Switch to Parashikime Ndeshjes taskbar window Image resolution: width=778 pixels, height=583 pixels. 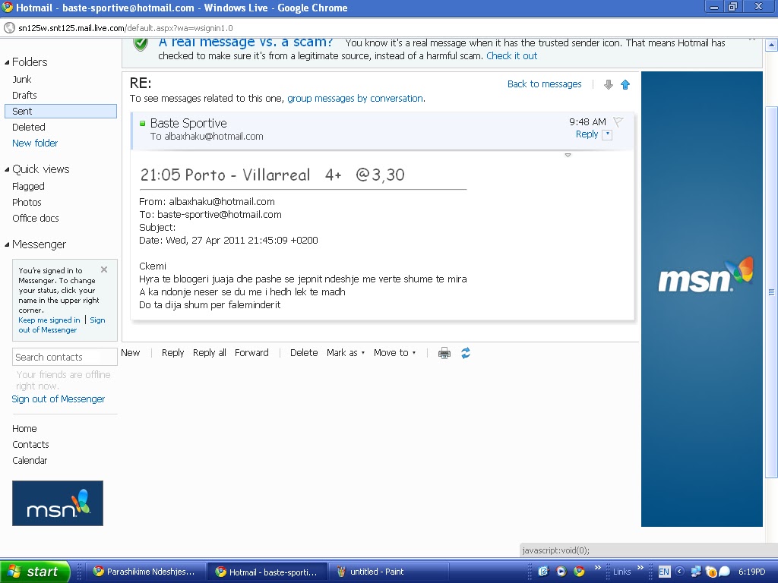coord(145,572)
